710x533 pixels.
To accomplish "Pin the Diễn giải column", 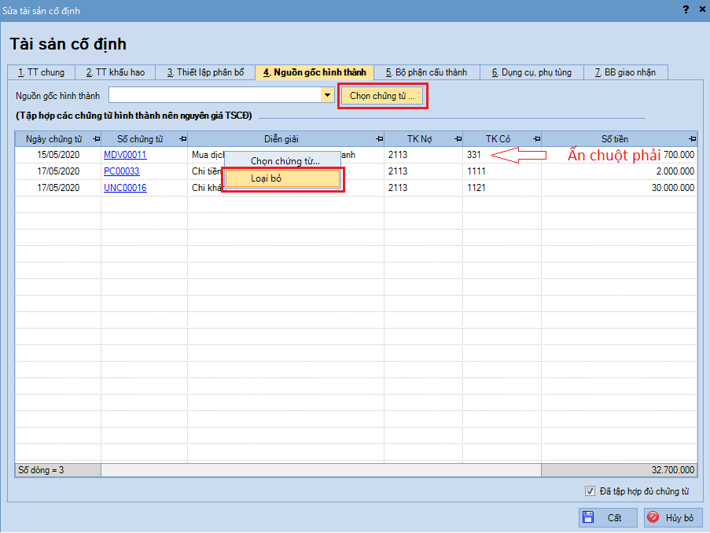I will click(x=379, y=139).
